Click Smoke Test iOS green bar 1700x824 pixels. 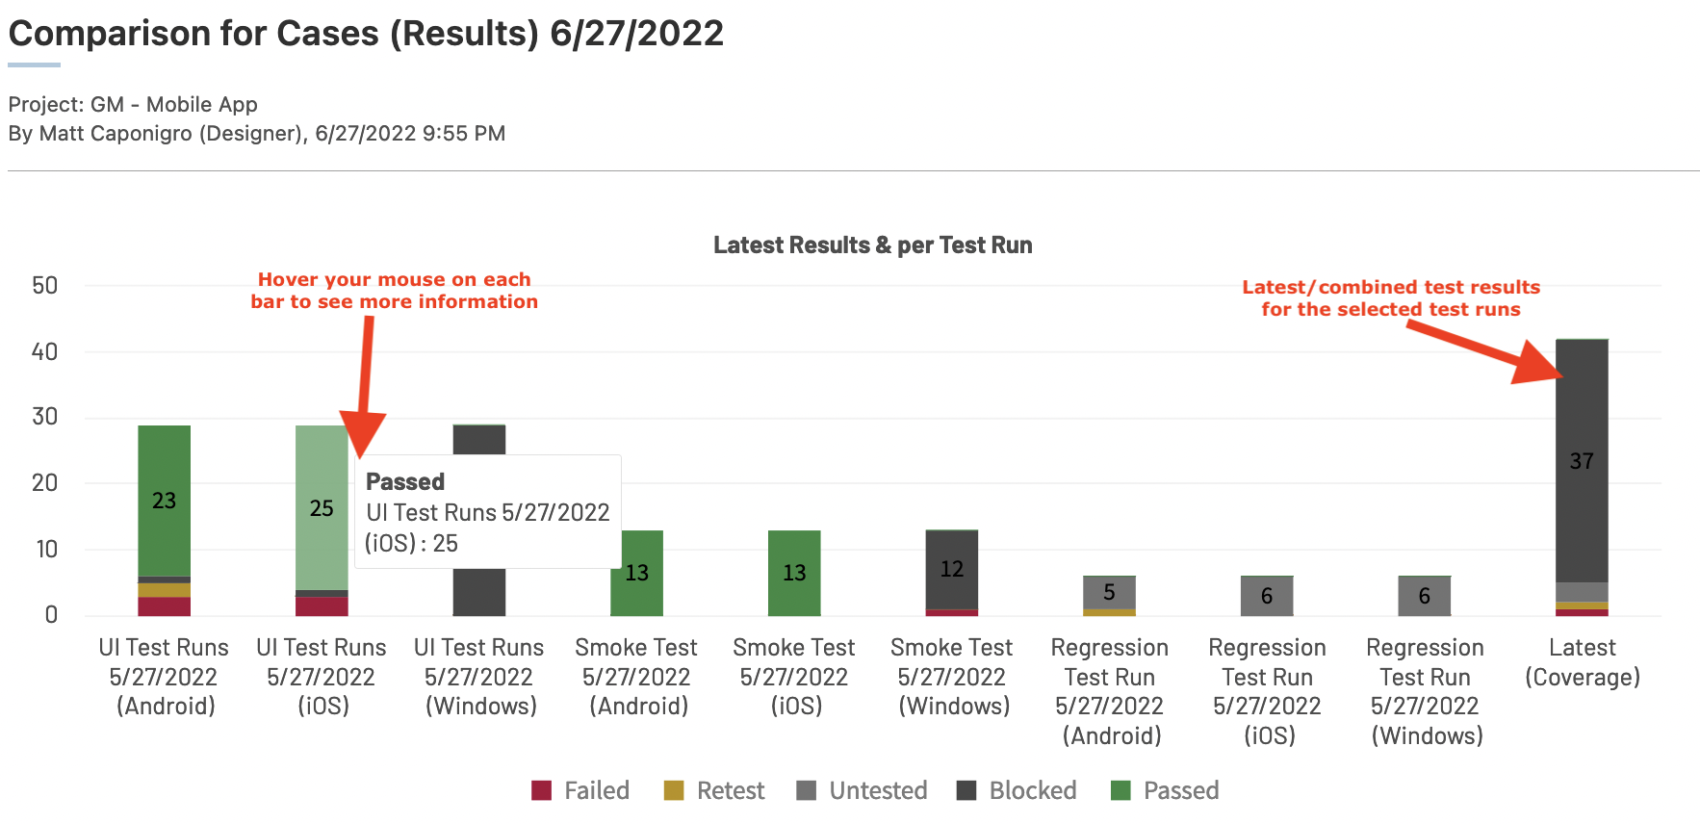(x=794, y=574)
